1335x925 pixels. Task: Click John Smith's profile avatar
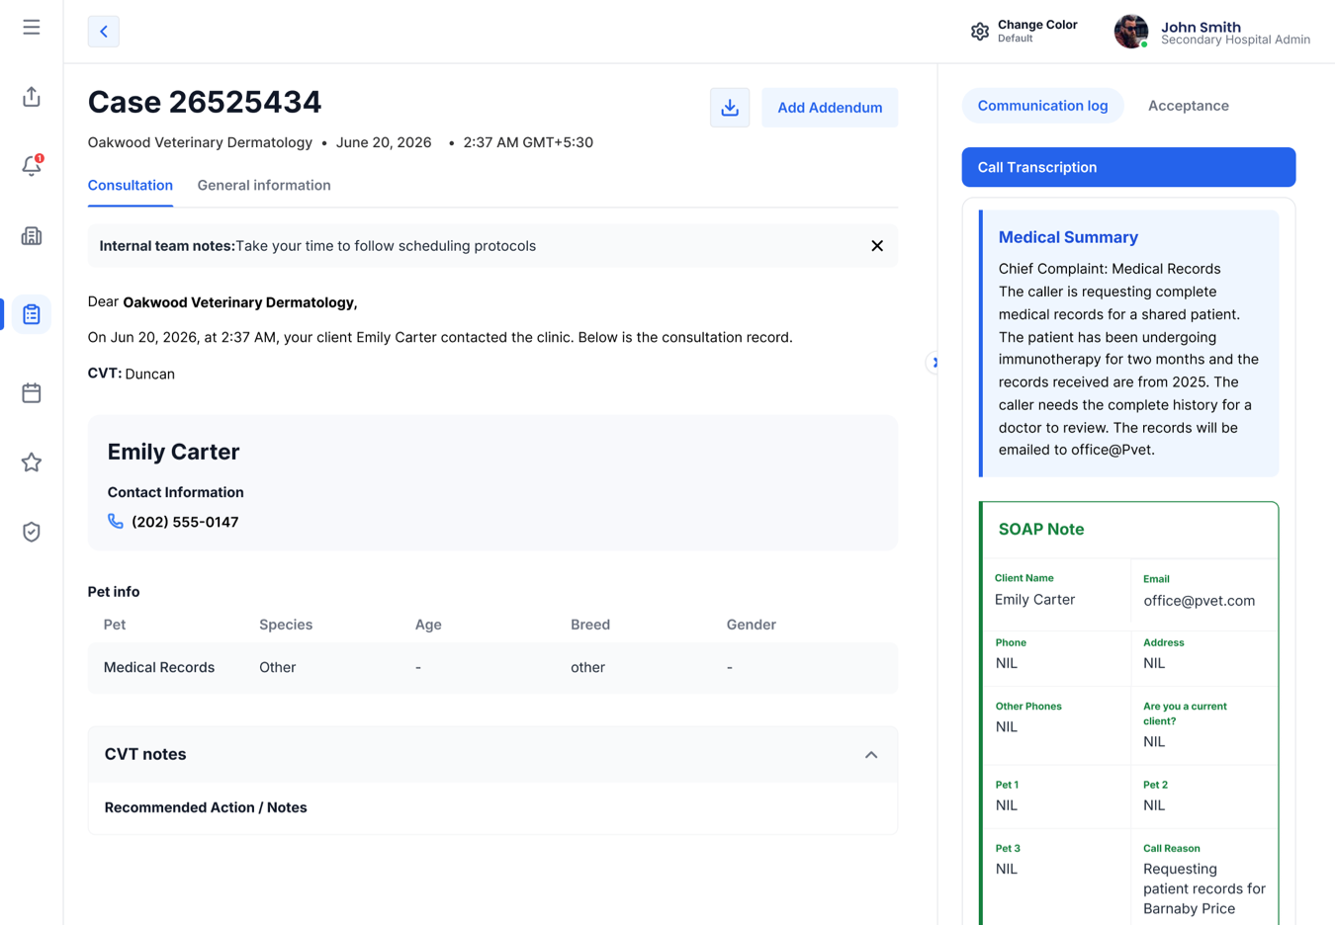1131,32
